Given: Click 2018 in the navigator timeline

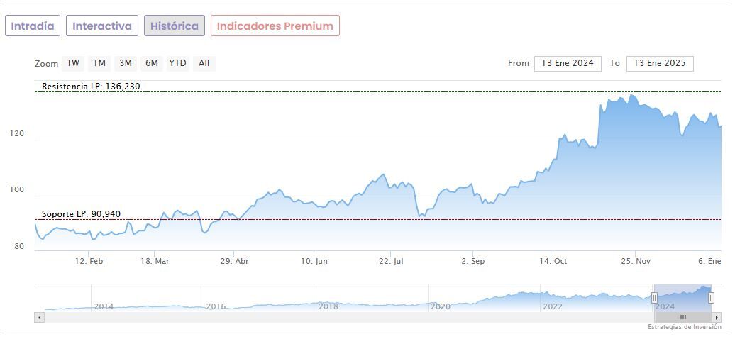Looking at the screenshot, I should tap(328, 306).
